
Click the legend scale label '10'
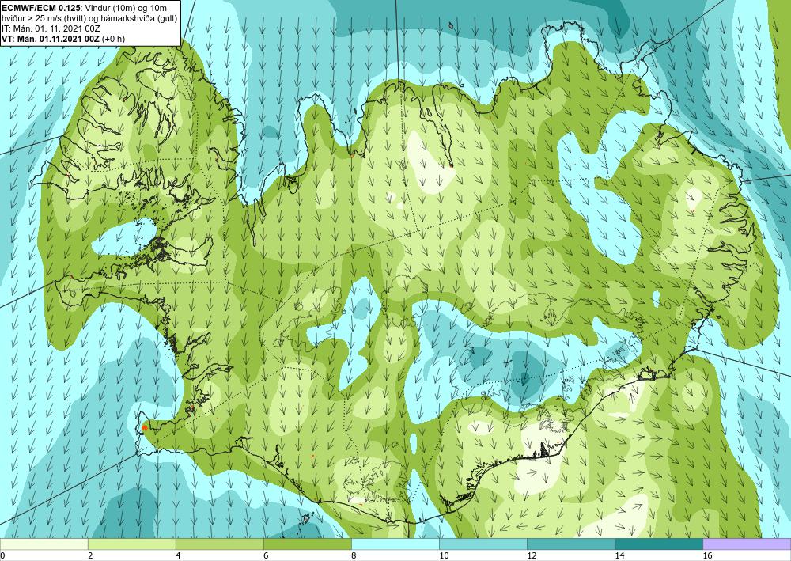pos(443,555)
